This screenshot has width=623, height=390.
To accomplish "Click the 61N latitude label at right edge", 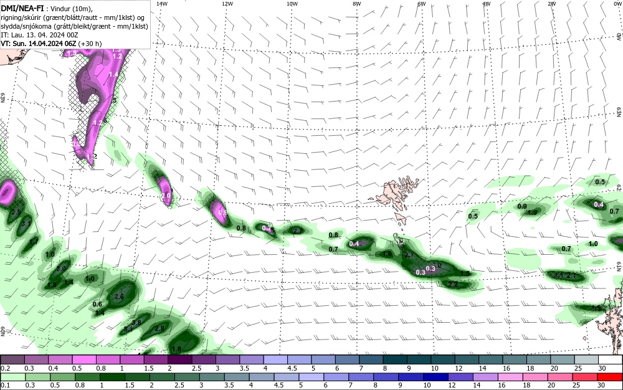I will (x=619, y=267).
